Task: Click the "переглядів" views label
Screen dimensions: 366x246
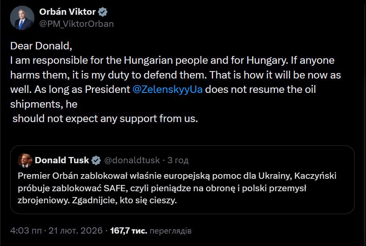Action: click(x=171, y=231)
